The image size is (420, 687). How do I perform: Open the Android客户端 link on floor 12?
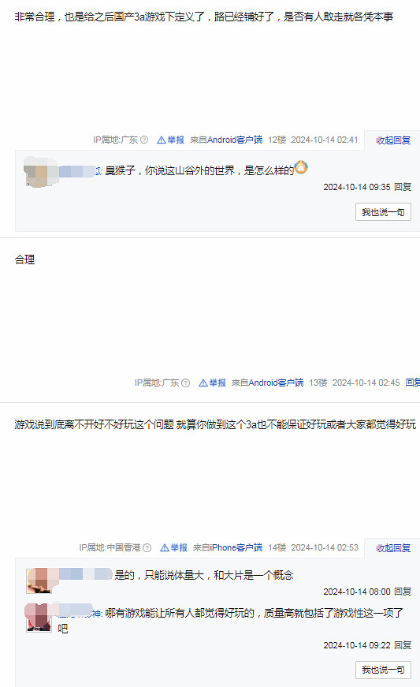235,140
